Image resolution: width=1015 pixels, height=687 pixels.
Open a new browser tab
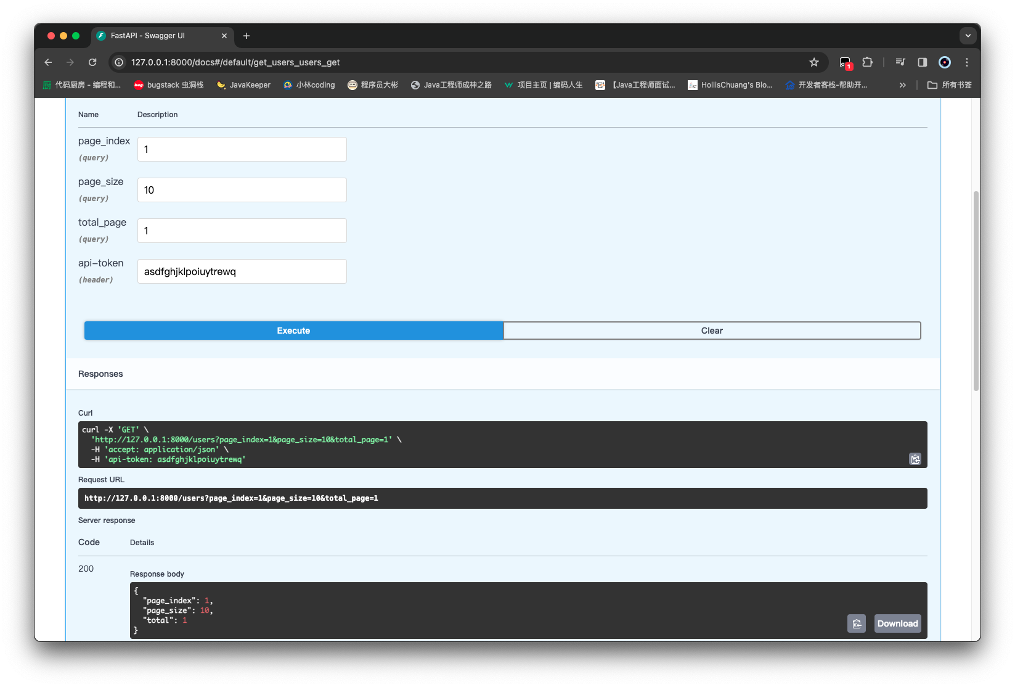pyautogui.click(x=247, y=36)
